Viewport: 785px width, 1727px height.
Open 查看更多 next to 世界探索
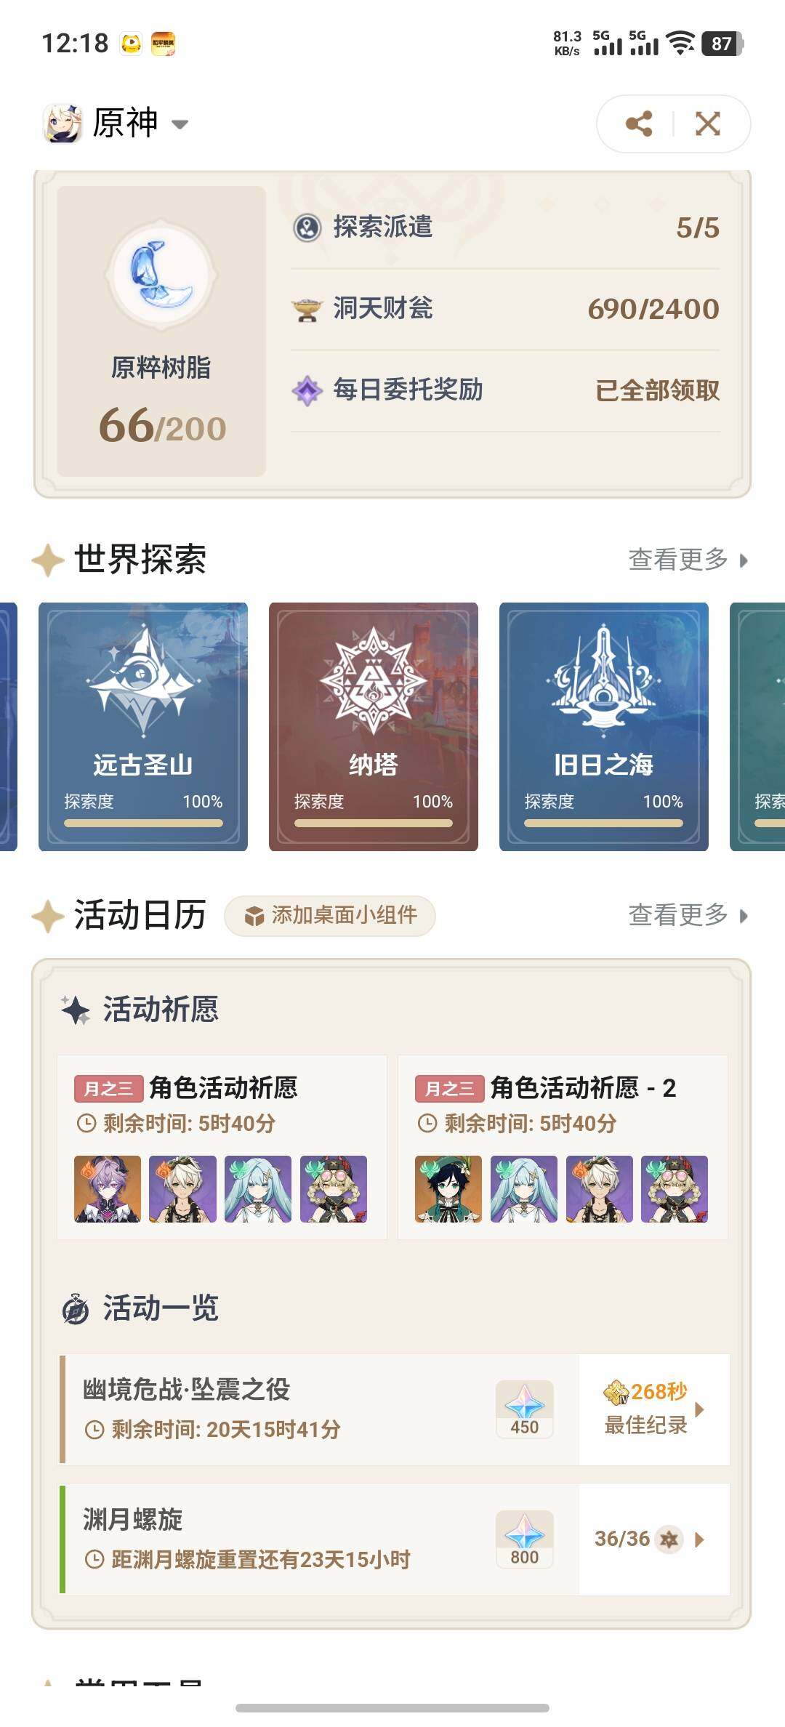688,560
